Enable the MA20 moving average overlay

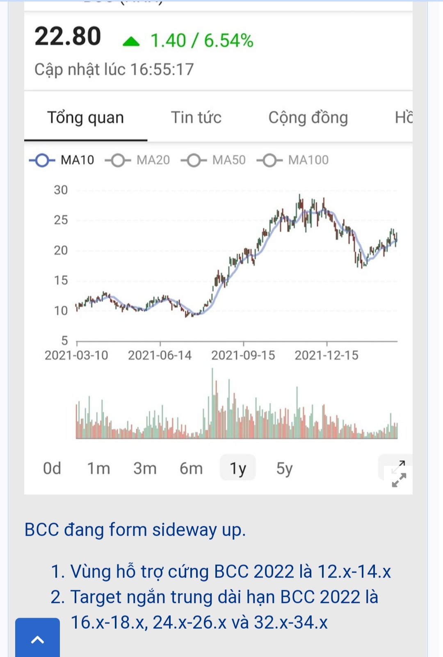(x=137, y=160)
